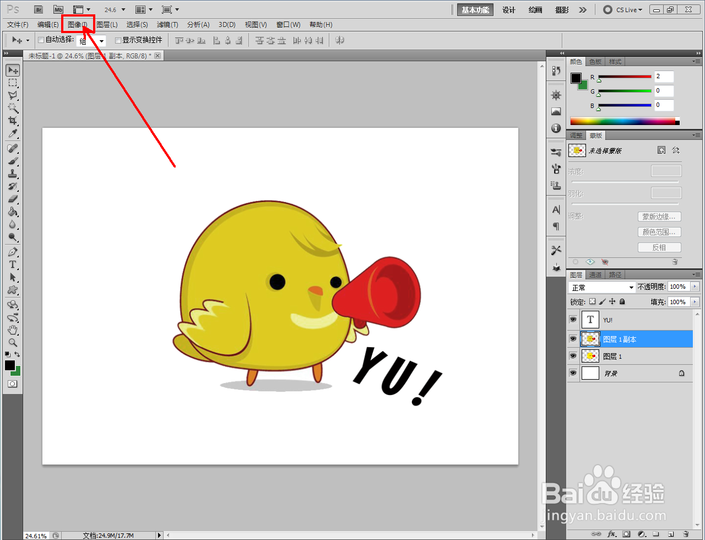
Task: Add a pixel mask in the Masks panel
Action: [661, 150]
